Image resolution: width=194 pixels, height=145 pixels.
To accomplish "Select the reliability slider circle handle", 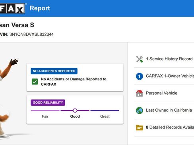I will (x=75, y=111).
